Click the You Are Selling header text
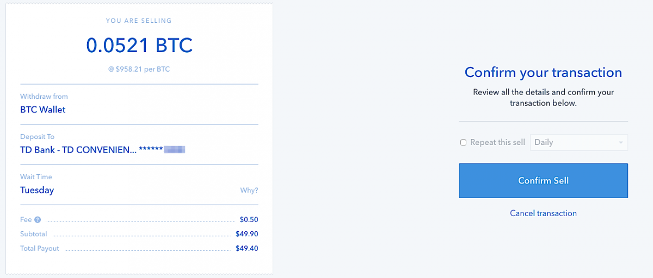The height and width of the screenshot is (278, 653). (139, 21)
